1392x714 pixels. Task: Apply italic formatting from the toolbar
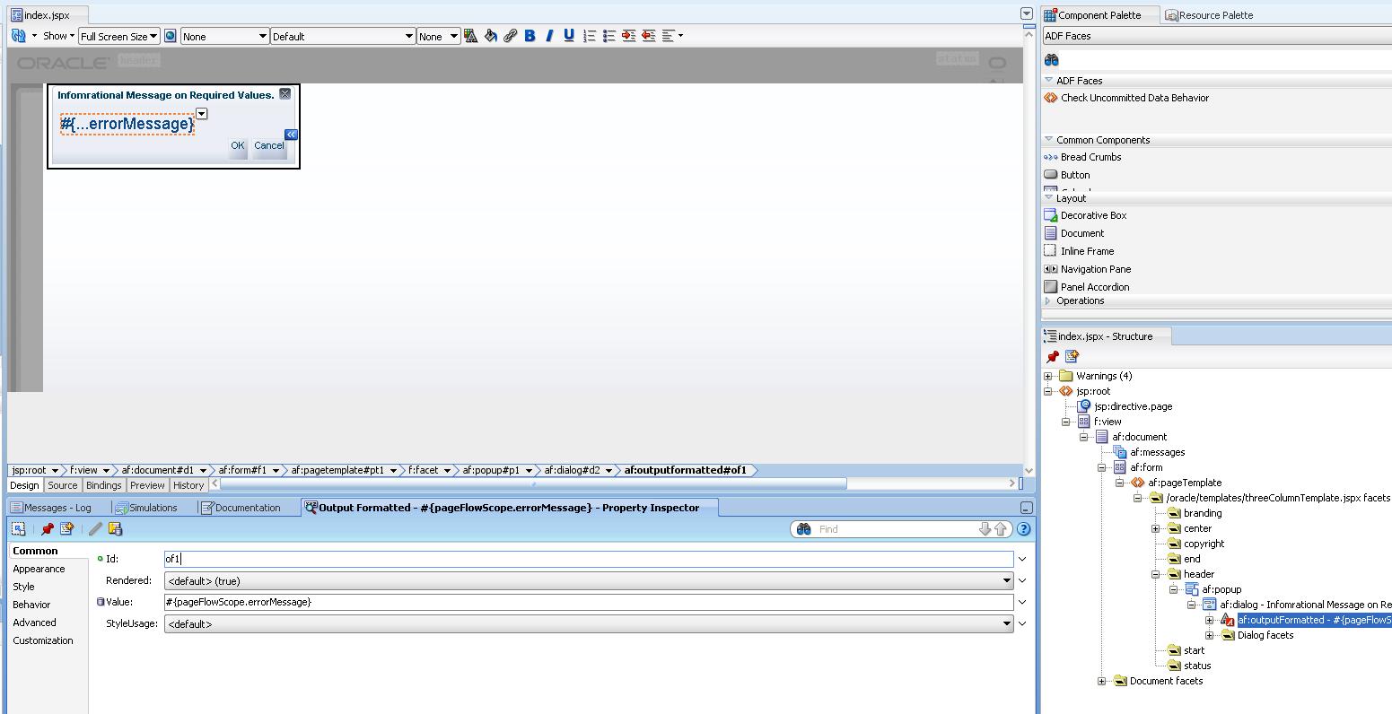(548, 36)
